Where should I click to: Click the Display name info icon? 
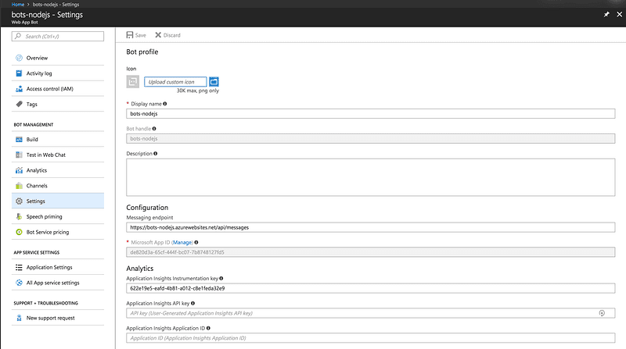point(165,104)
